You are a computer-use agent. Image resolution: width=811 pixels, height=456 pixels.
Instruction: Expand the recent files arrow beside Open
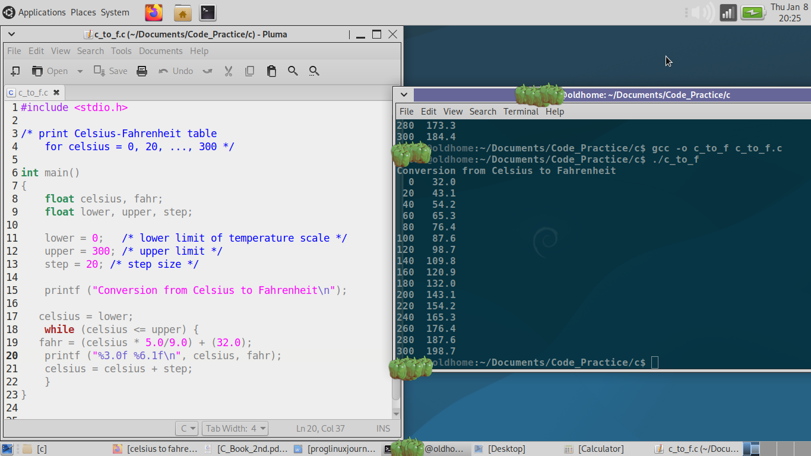[80, 71]
